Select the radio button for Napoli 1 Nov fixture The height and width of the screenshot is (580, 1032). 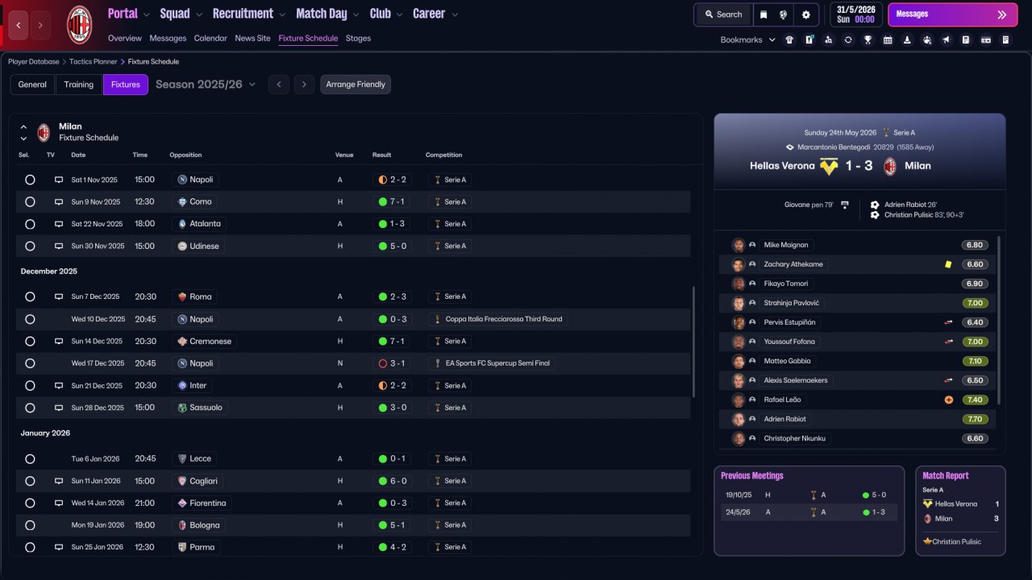30,180
